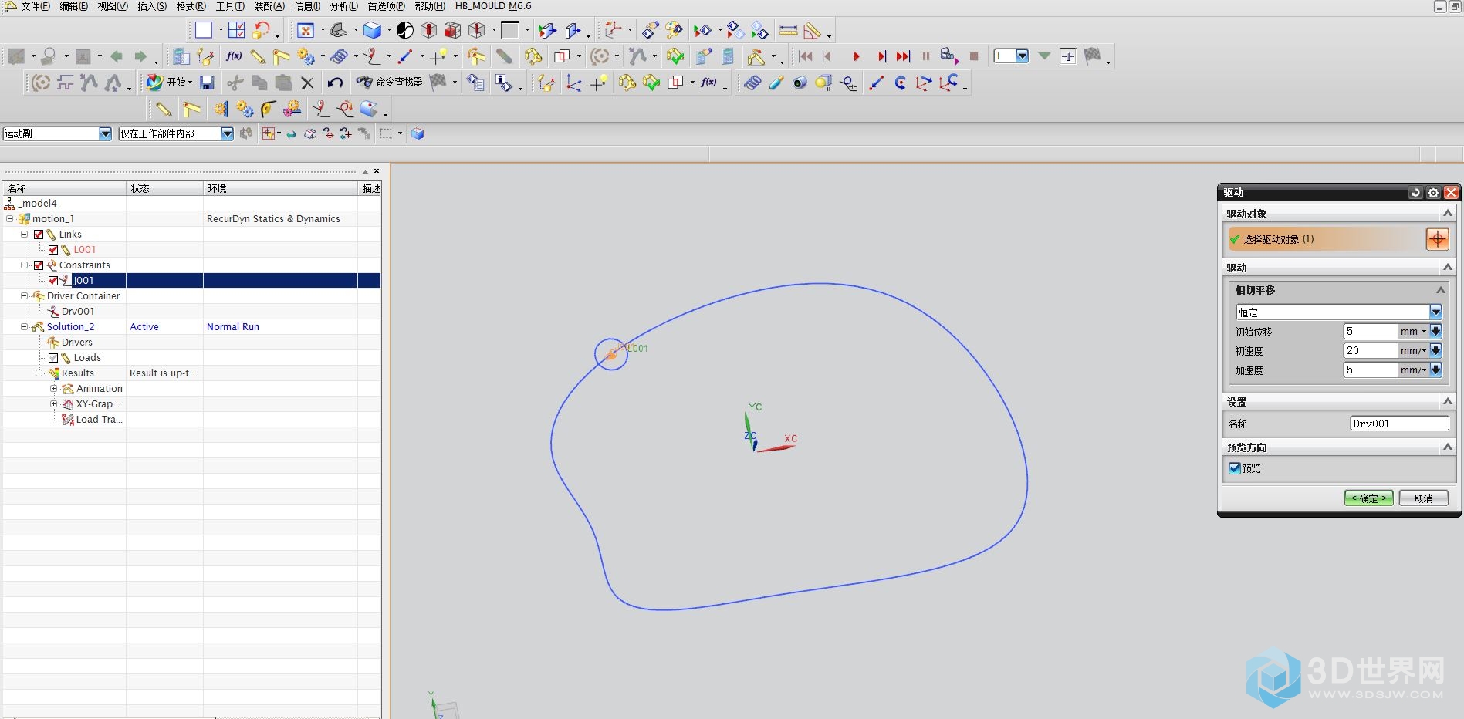This screenshot has width=1464, height=719.
Task: Click the reset icon in drive dialog title
Action: point(1415,193)
